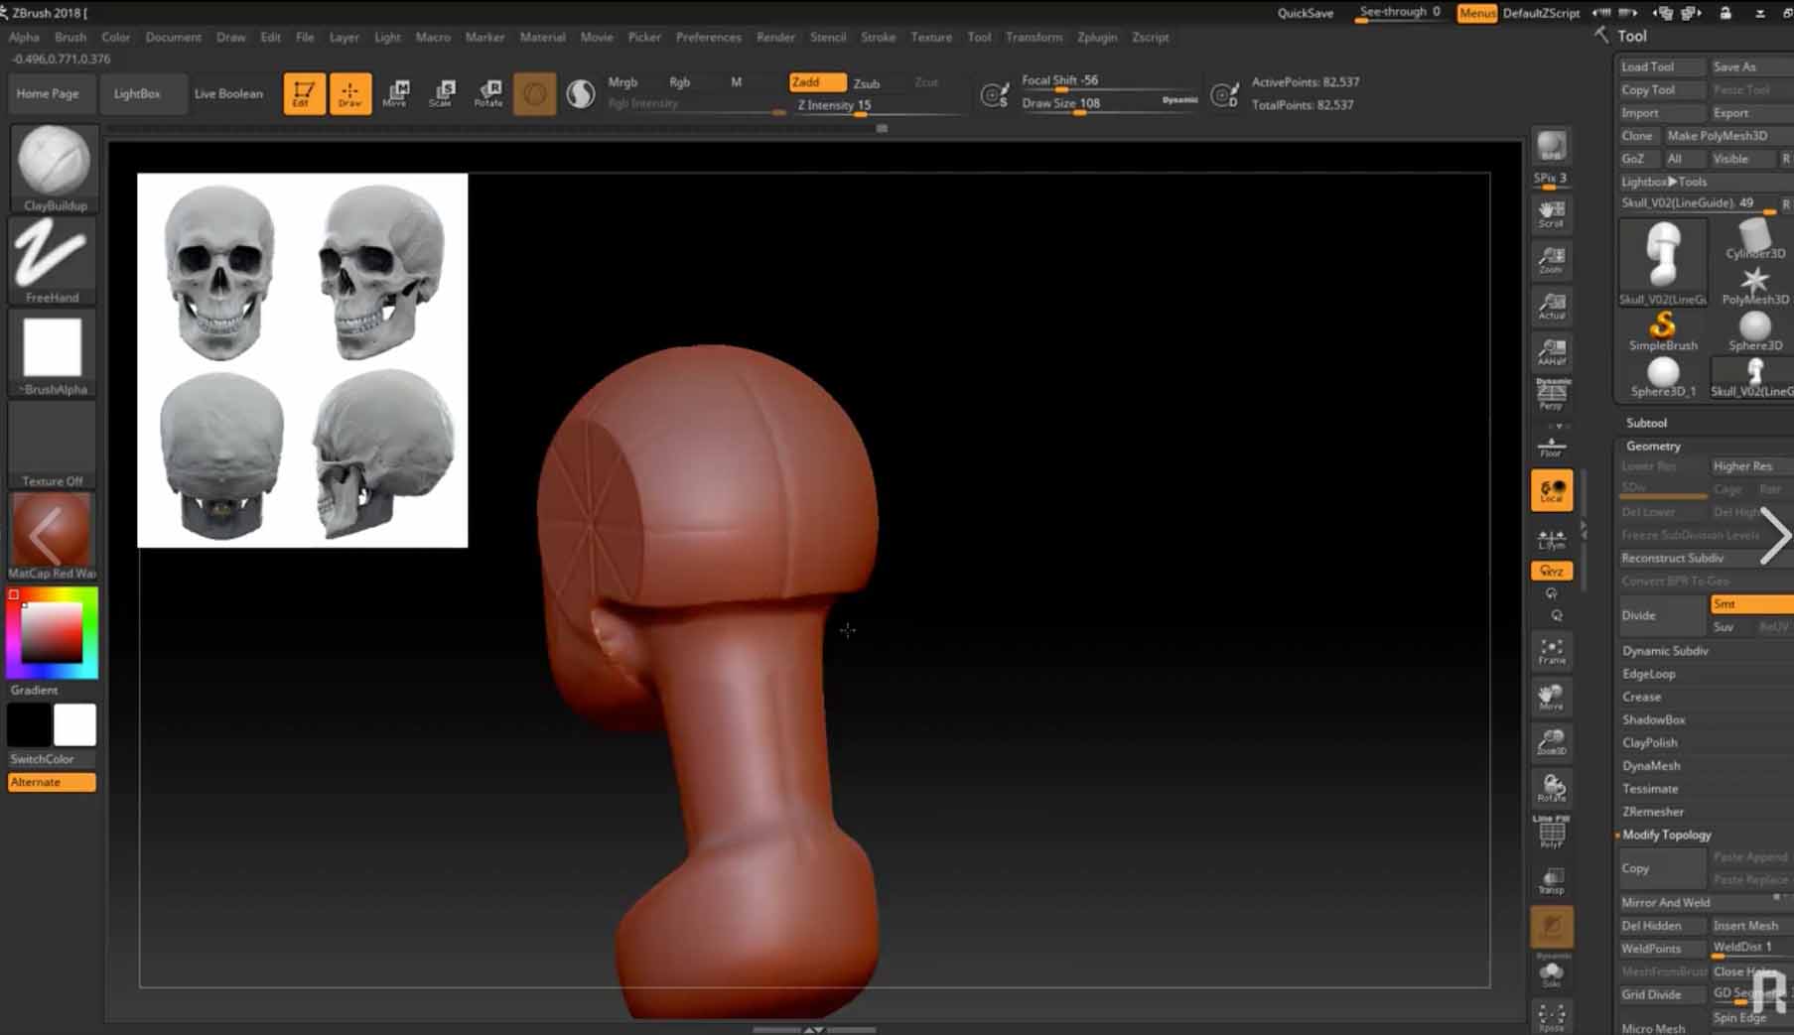1794x1035 pixels.
Task: Expand the DynaMesh subsection
Action: pyautogui.click(x=1651, y=766)
